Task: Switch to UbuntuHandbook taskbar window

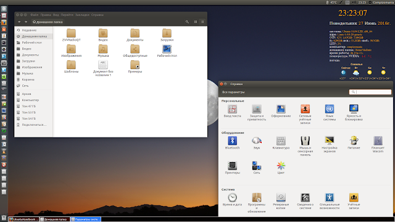Action: point(23,220)
